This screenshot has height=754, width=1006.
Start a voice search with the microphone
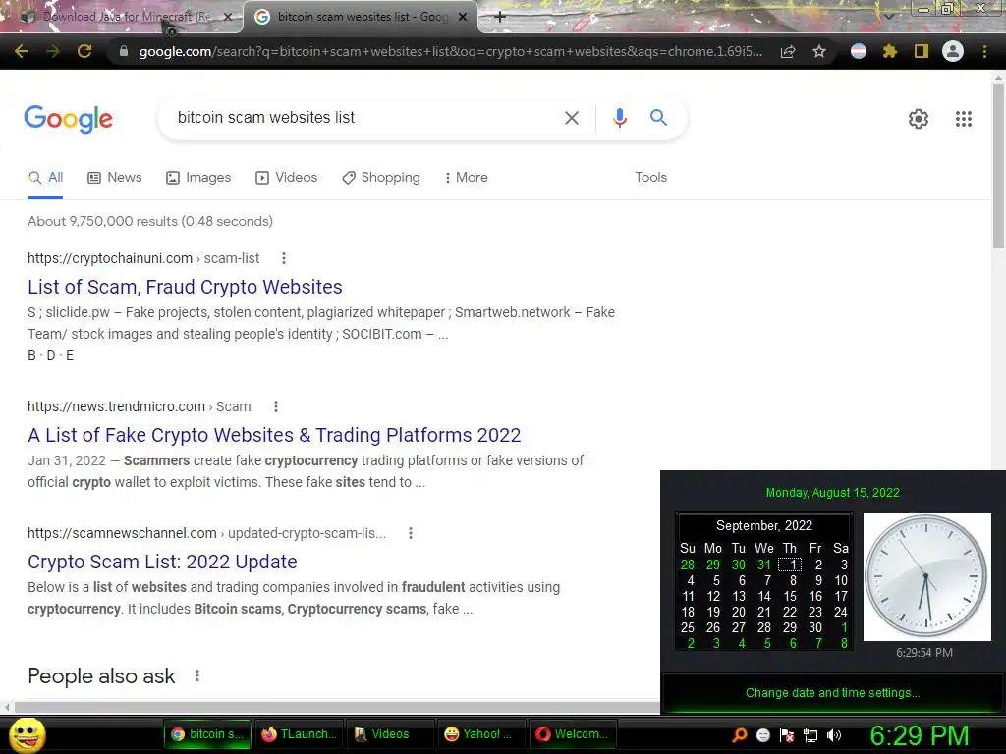[619, 118]
